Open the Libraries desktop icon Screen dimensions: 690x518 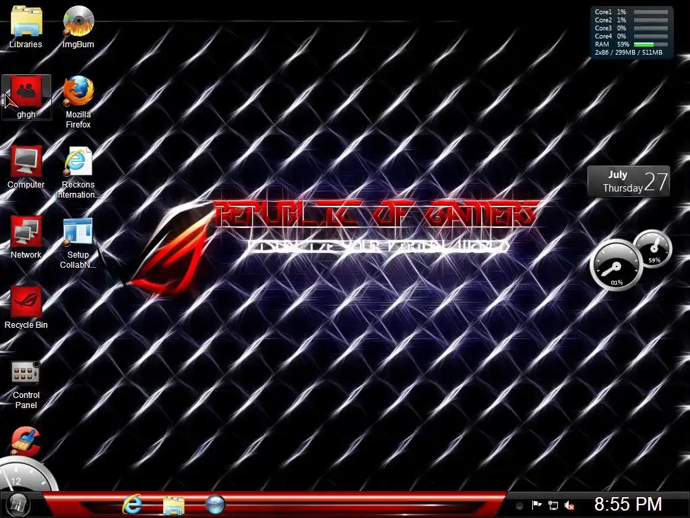[x=26, y=26]
